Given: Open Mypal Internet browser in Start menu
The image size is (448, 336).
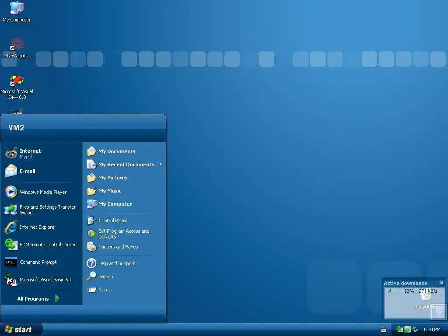Looking at the screenshot, I should point(42,154).
